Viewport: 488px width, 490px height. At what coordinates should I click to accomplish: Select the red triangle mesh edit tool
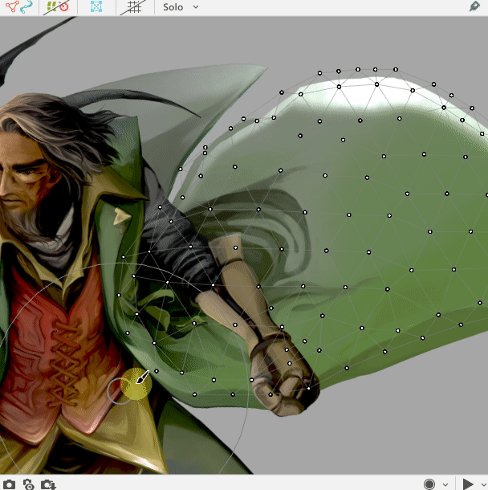coord(12,6)
